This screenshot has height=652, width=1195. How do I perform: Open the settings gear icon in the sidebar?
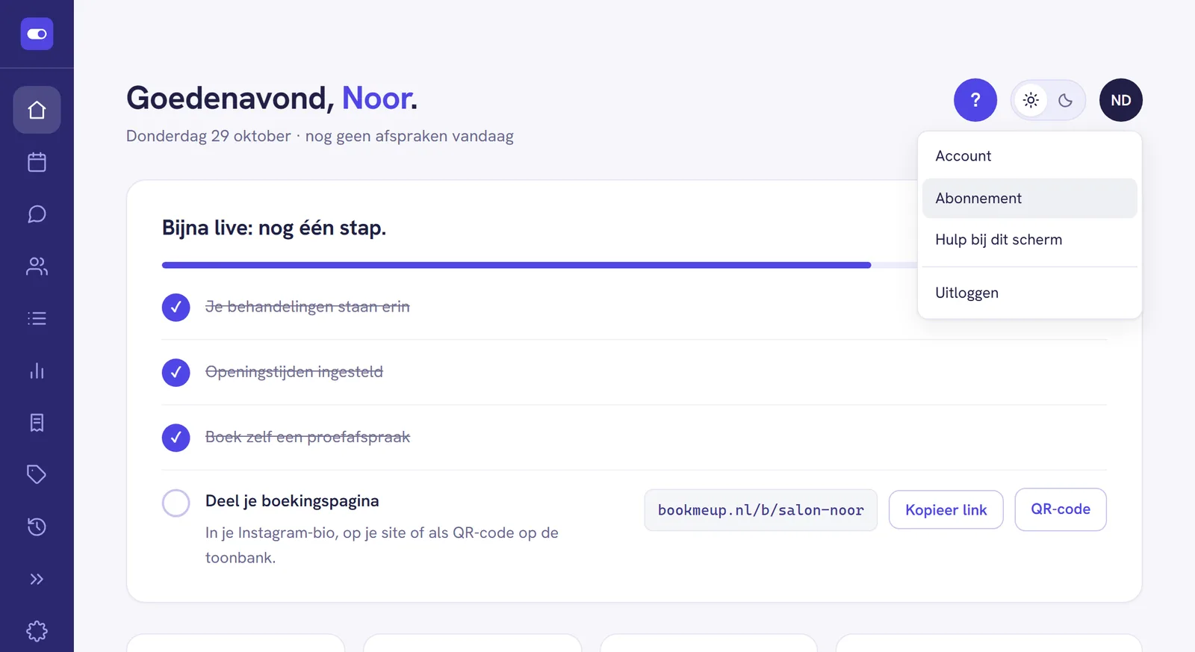(37, 631)
